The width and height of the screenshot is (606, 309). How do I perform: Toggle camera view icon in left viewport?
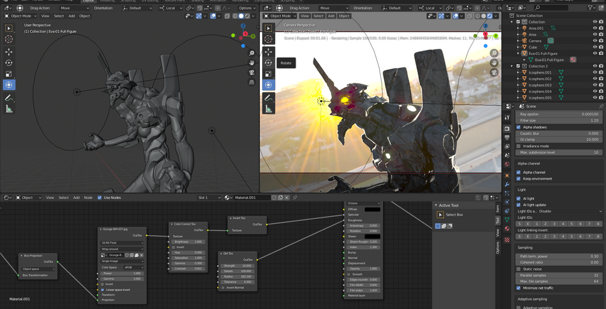[x=252, y=73]
